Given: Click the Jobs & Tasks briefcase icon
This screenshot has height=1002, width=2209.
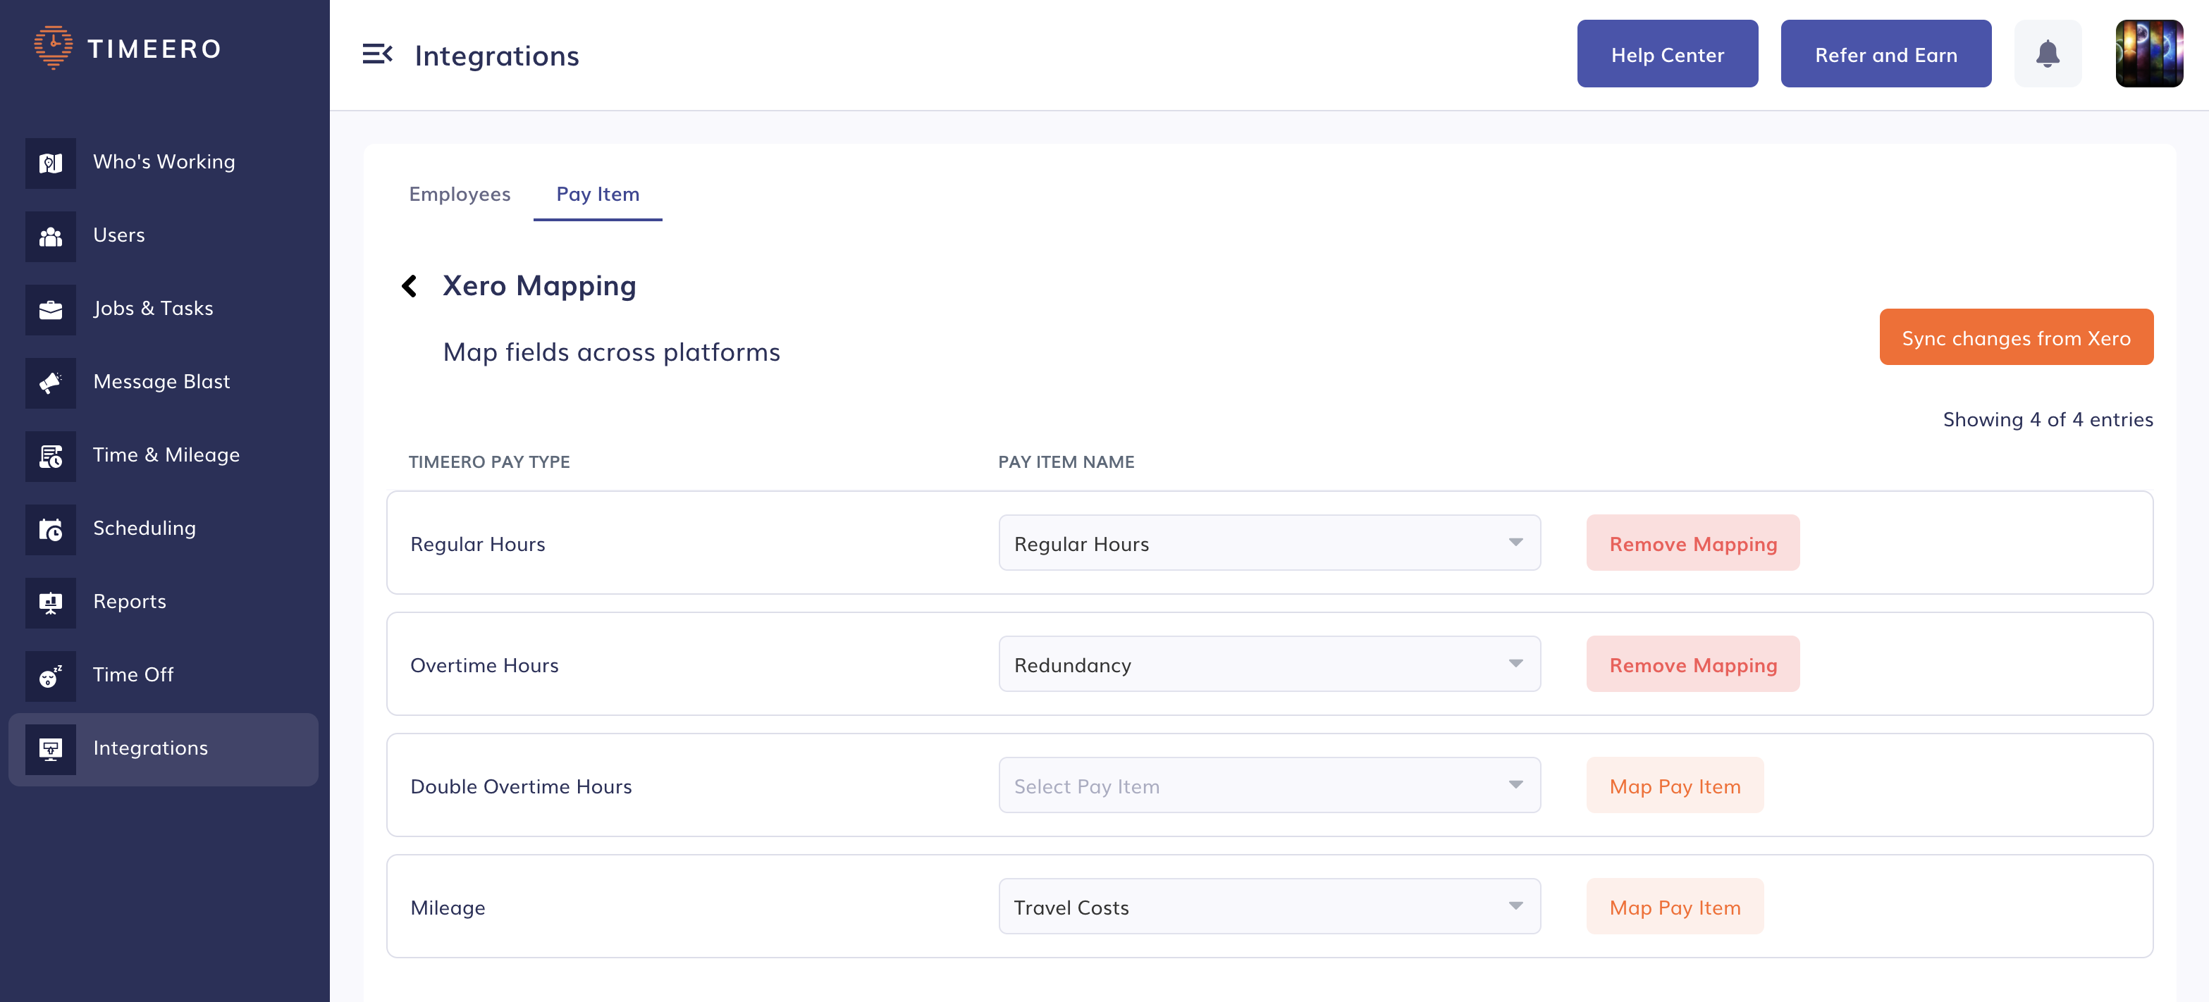Looking at the screenshot, I should (51, 309).
